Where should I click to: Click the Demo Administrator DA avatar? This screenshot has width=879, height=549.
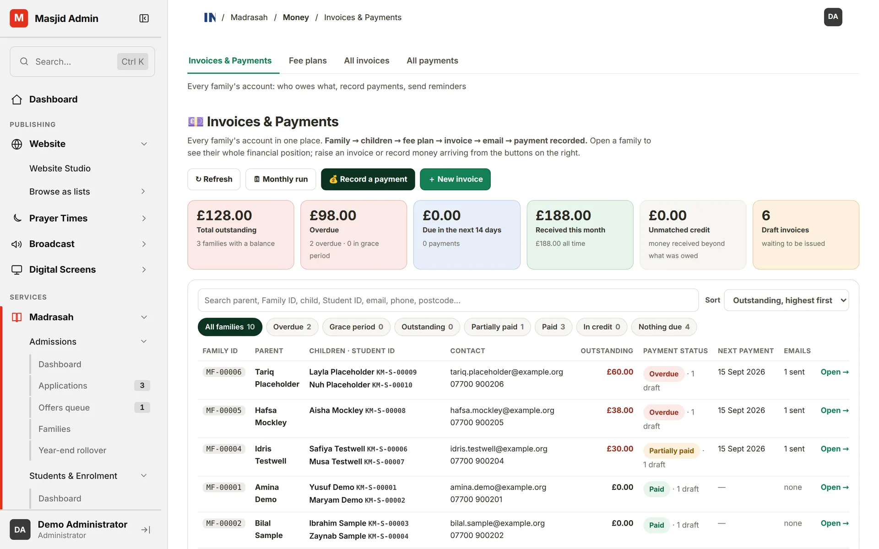[x=20, y=529]
